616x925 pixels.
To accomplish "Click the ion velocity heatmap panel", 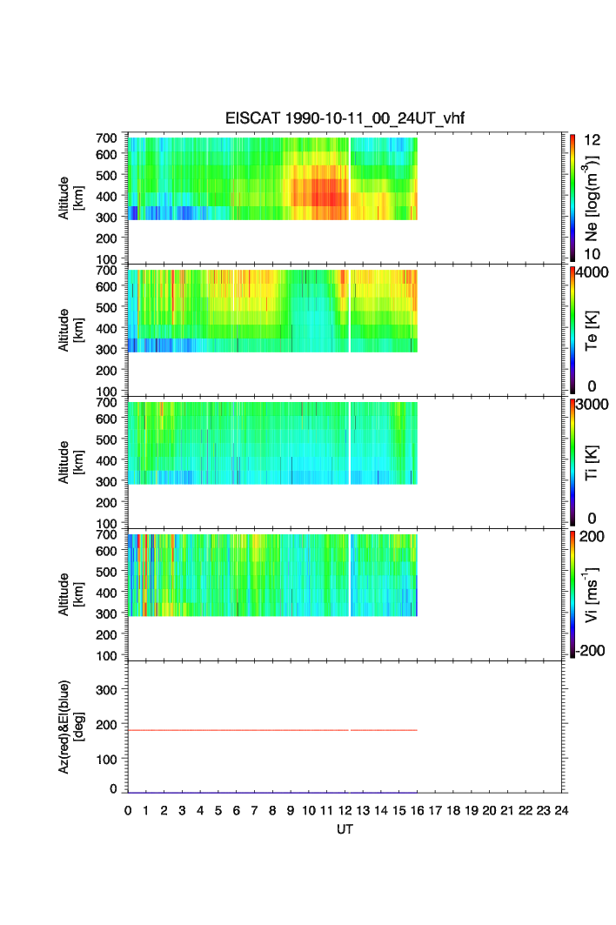I will pos(271,574).
